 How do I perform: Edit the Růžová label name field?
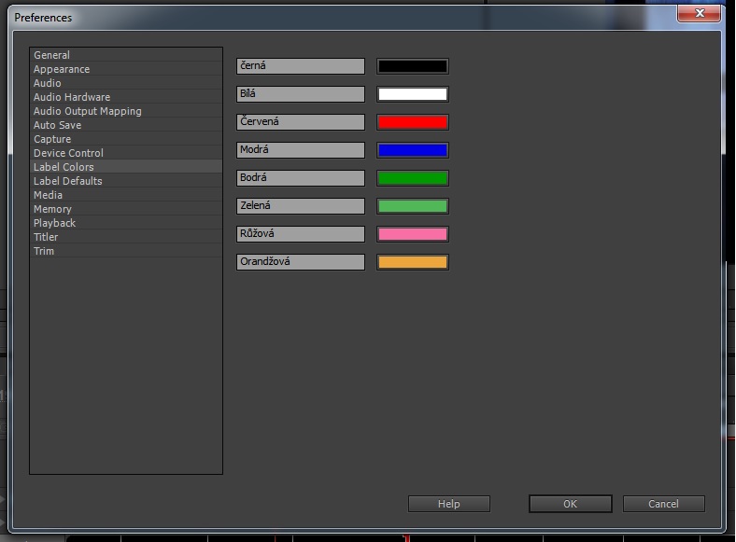point(301,234)
